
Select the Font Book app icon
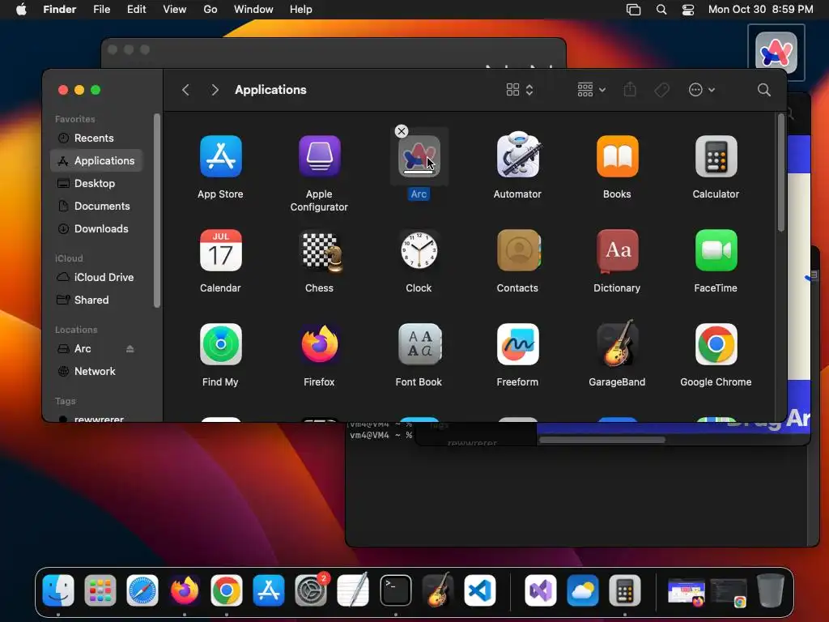(419, 344)
